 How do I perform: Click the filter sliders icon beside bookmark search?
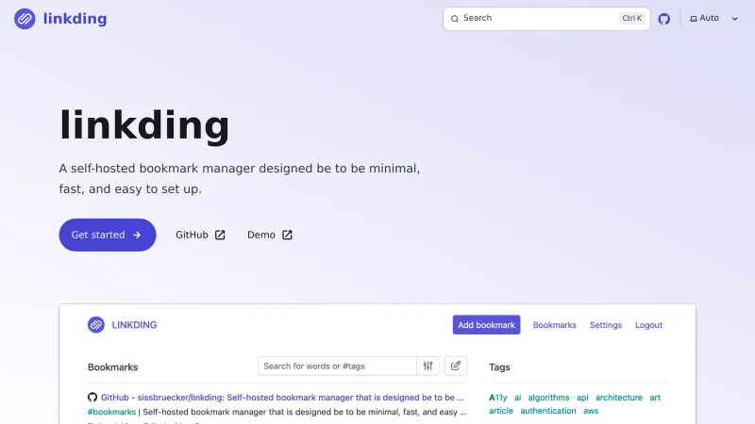coord(428,366)
